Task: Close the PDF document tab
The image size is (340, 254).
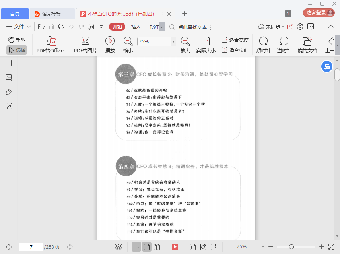Action: coord(169,14)
